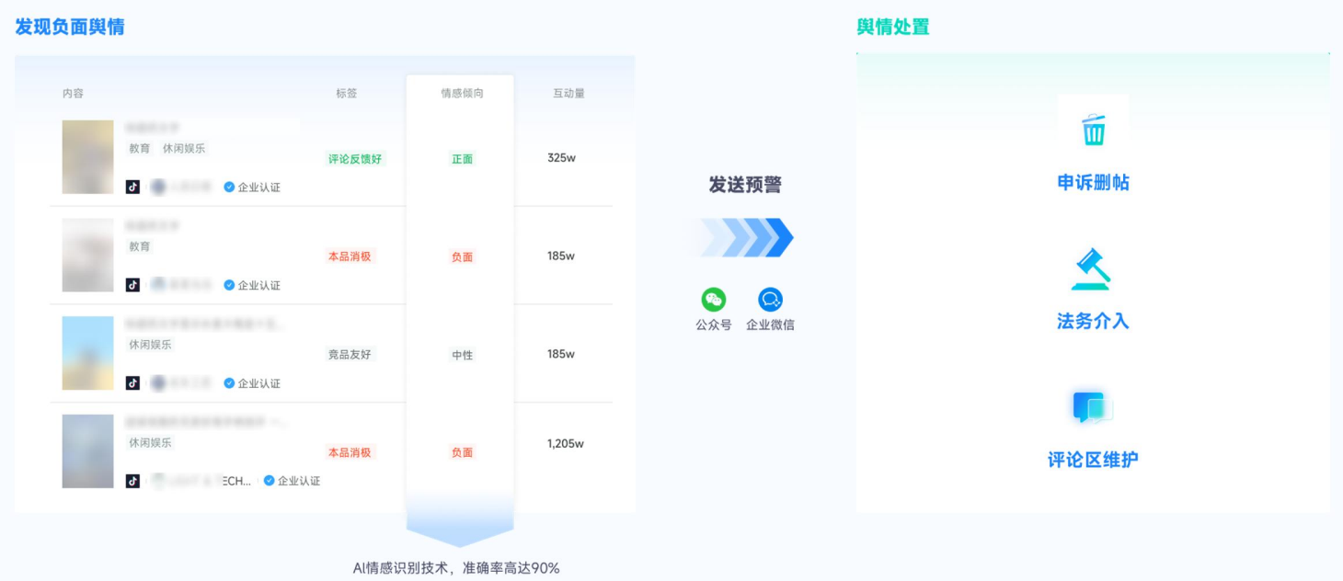Click the gavel icon above 法务介入
Viewport: 1343px width, 581px height.
click(1091, 269)
